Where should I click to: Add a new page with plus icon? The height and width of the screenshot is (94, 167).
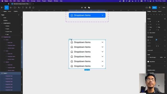tap(19, 15)
